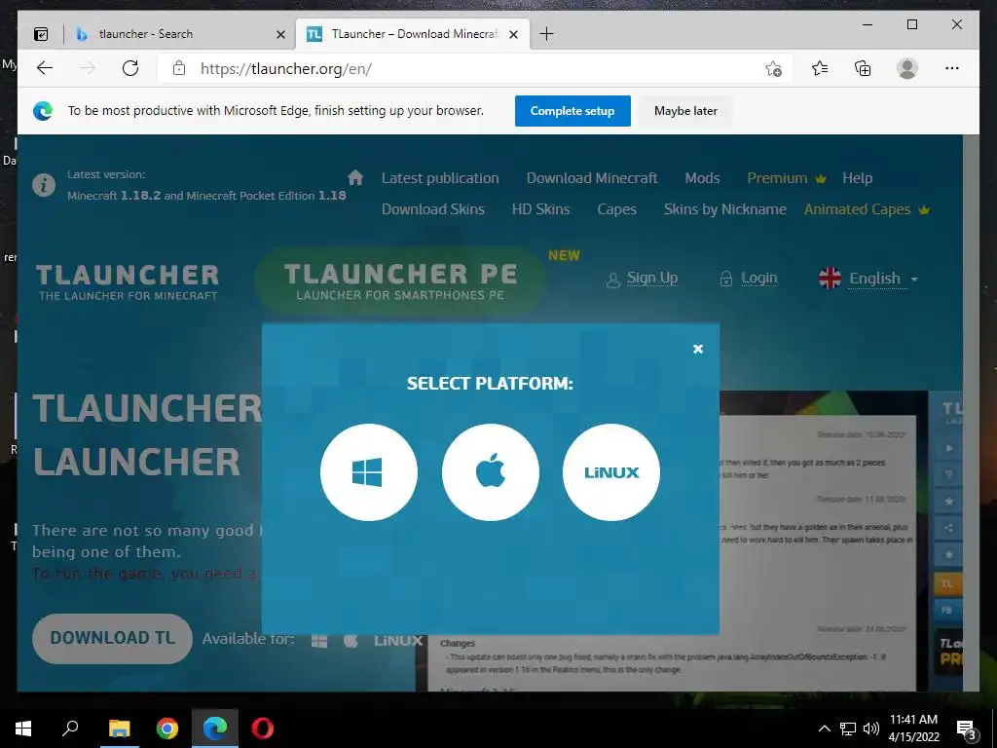The width and height of the screenshot is (997, 748).
Task: Open the Animated Capes link
Action: tap(866, 209)
